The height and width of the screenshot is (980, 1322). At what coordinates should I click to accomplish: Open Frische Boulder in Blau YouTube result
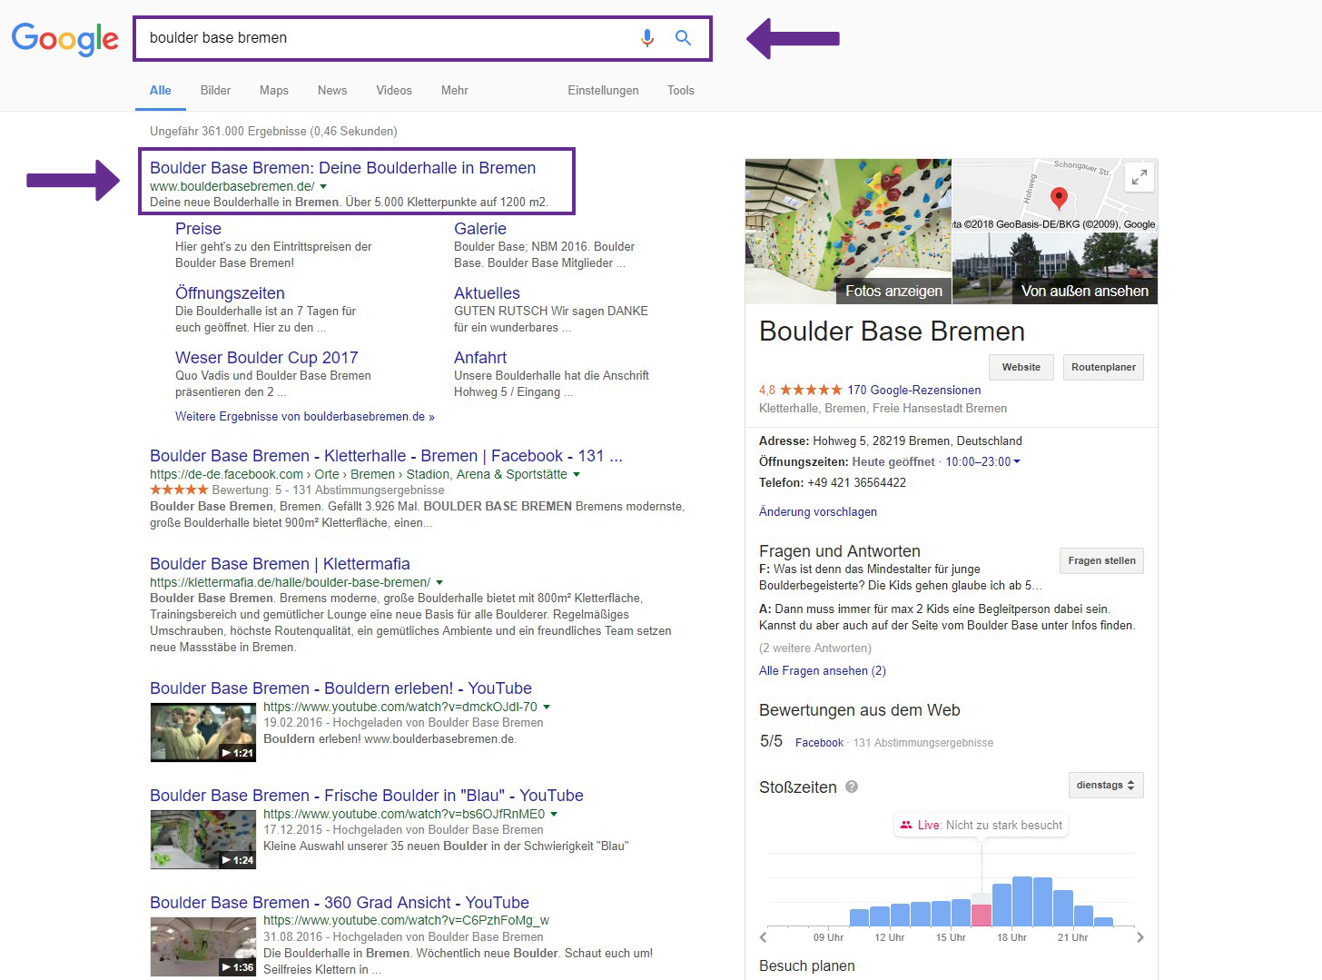click(366, 796)
